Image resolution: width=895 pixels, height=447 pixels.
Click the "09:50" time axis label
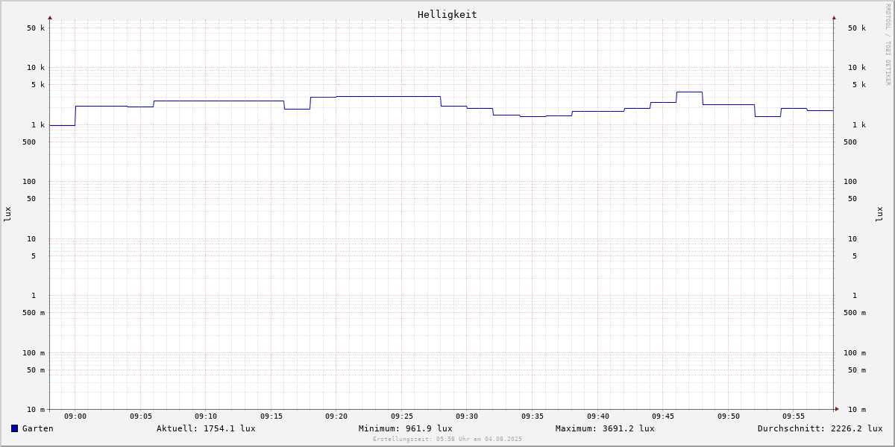click(x=729, y=416)
